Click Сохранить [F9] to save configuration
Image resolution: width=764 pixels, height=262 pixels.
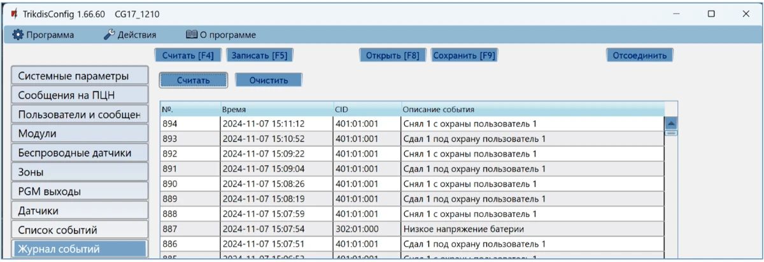(464, 55)
